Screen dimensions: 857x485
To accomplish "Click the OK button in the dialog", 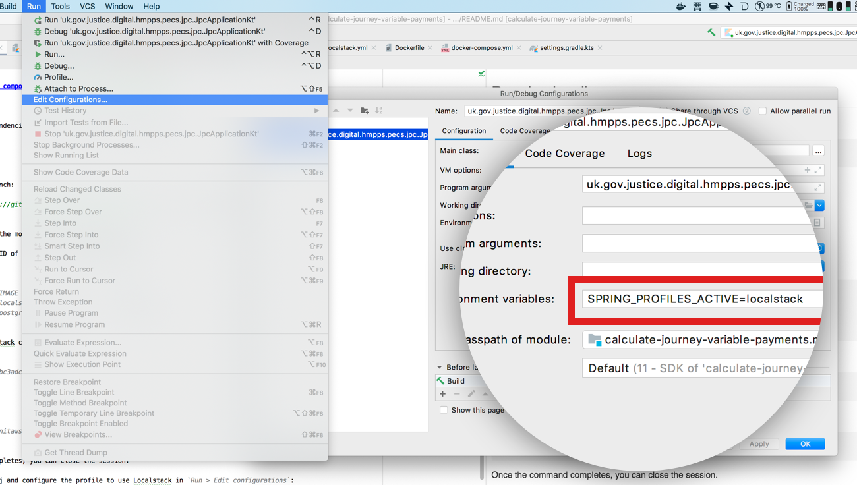I will [x=805, y=444].
